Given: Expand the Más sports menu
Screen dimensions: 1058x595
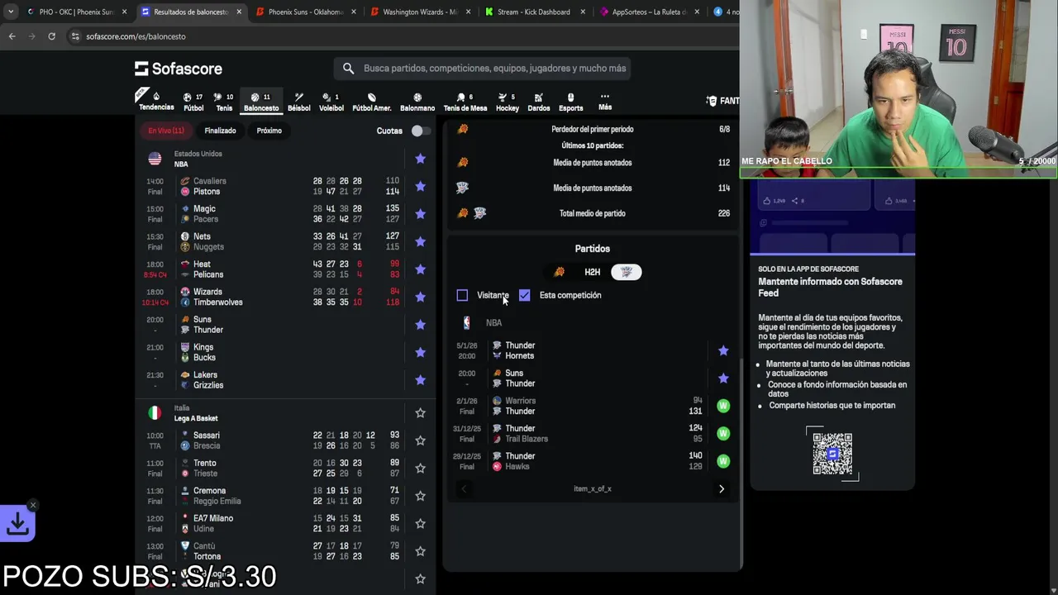Looking at the screenshot, I should pos(605,102).
